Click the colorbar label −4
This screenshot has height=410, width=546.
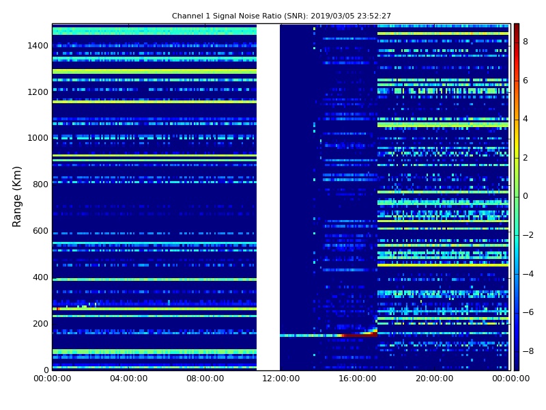click(x=528, y=274)
